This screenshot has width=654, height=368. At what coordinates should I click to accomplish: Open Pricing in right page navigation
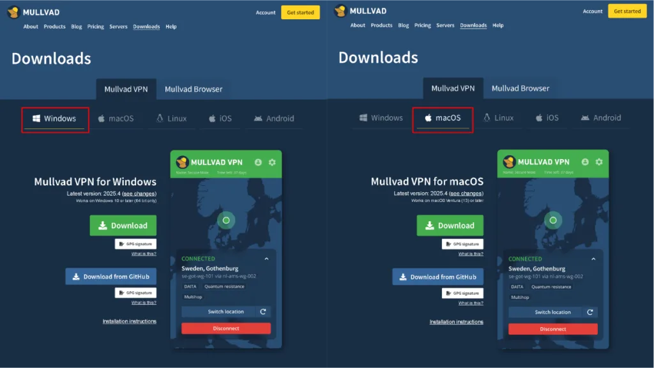pos(423,25)
